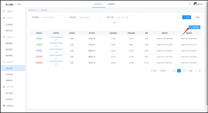
Task: Select the 供应商中心 top tab
Action: 99,4
